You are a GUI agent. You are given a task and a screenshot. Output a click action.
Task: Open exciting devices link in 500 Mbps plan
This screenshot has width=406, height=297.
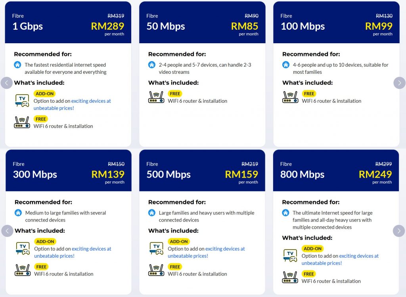point(206,252)
